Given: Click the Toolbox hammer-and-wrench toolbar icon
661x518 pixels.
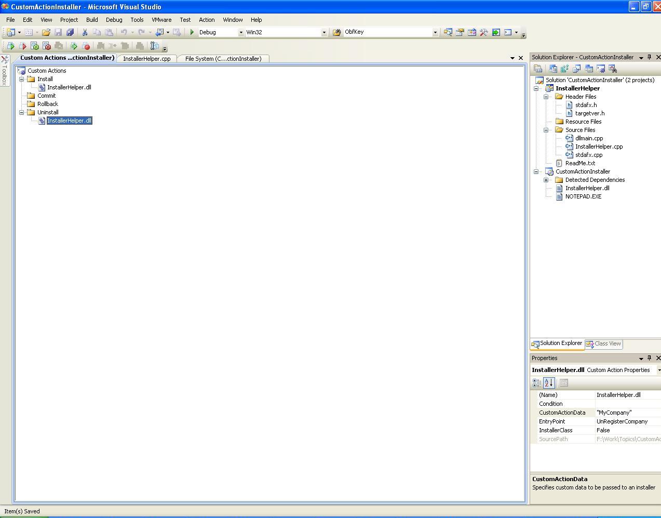Looking at the screenshot, I should [x=484, y=32].
